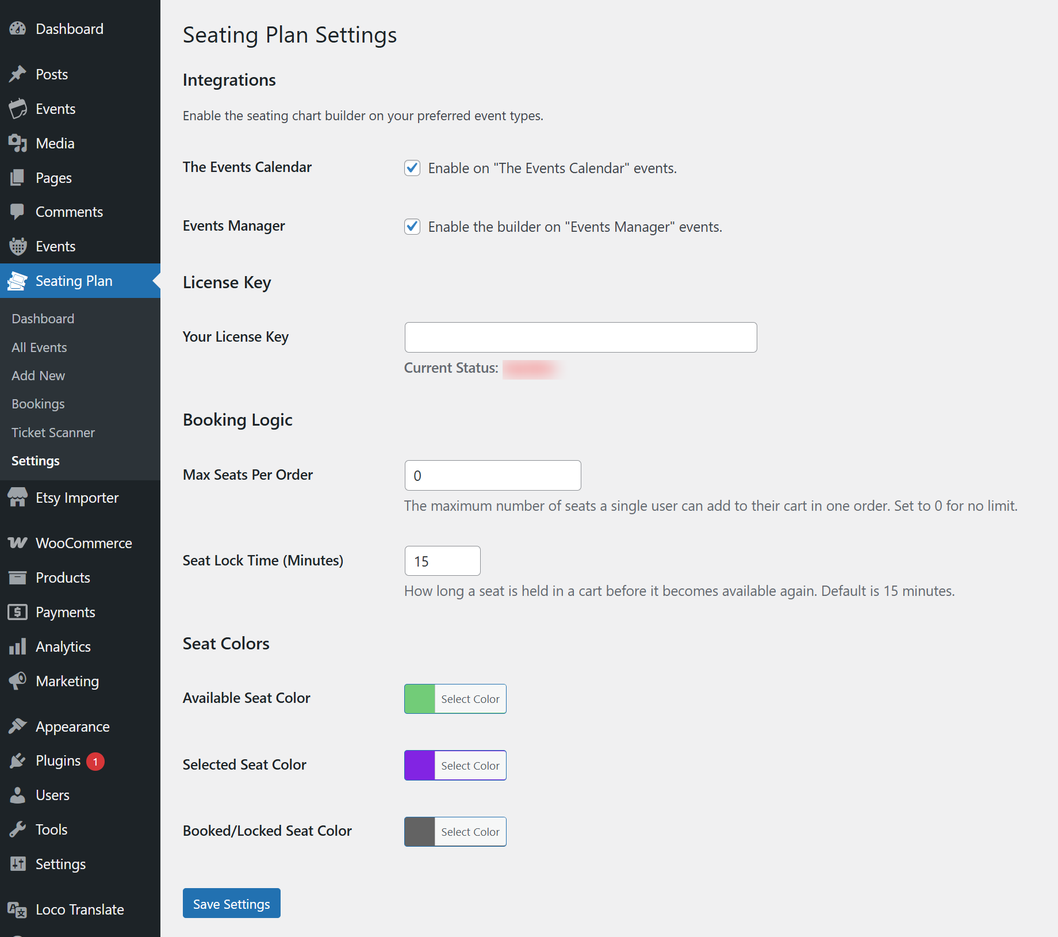The height and width of the screenshot is (937, 1058).
Task: Click the Comments speech bubble icon
Action: click(18, 211)
